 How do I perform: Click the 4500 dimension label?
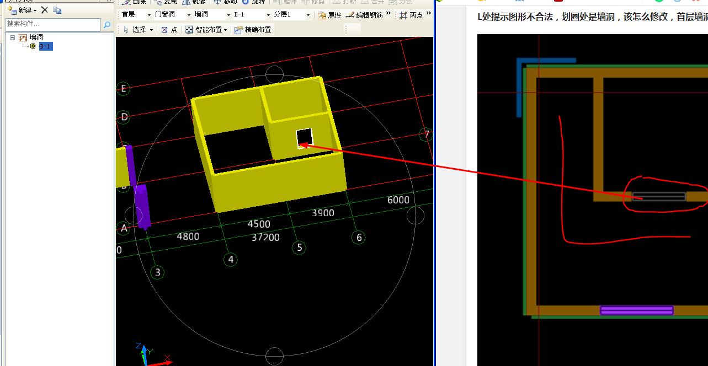pos(259,224)
